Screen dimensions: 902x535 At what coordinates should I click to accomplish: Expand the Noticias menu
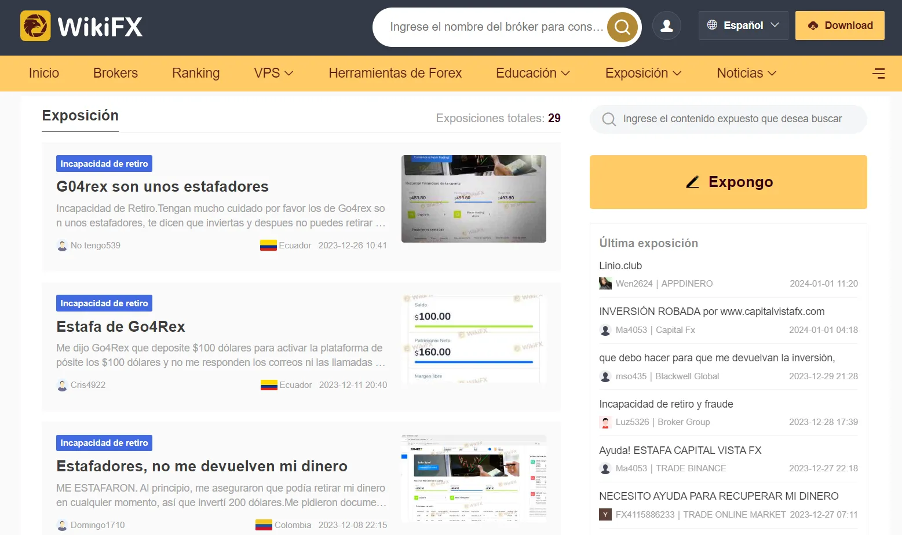click(x=747, y=73)
